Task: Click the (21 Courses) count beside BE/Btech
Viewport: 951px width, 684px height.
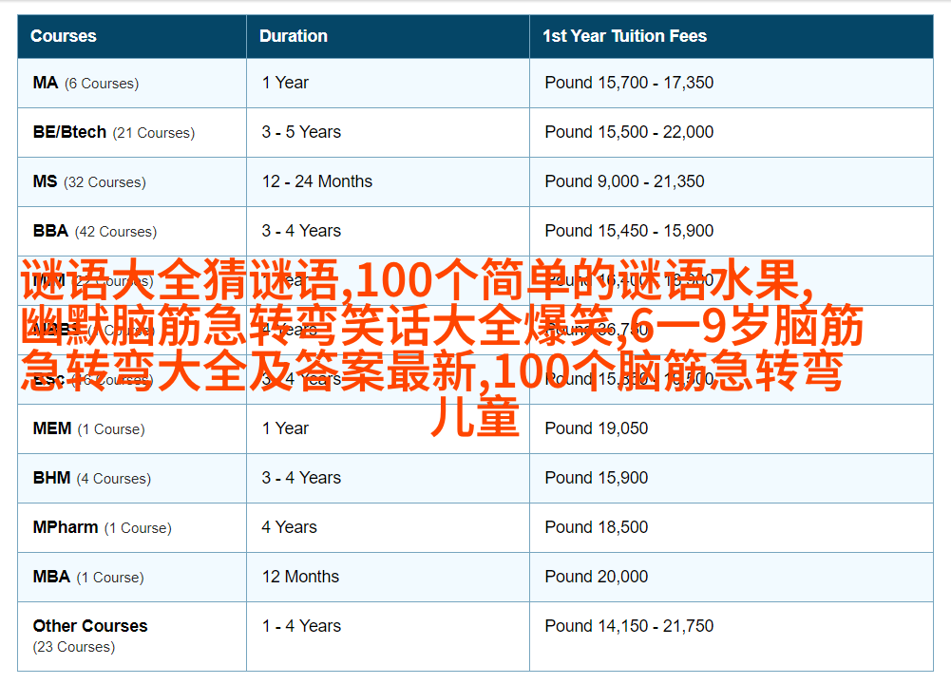Action: tap(154, 133)
